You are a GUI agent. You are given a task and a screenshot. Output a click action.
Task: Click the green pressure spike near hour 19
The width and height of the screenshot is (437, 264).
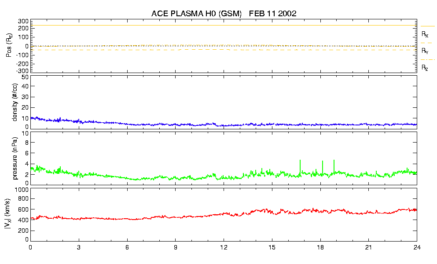coord(334,167)
